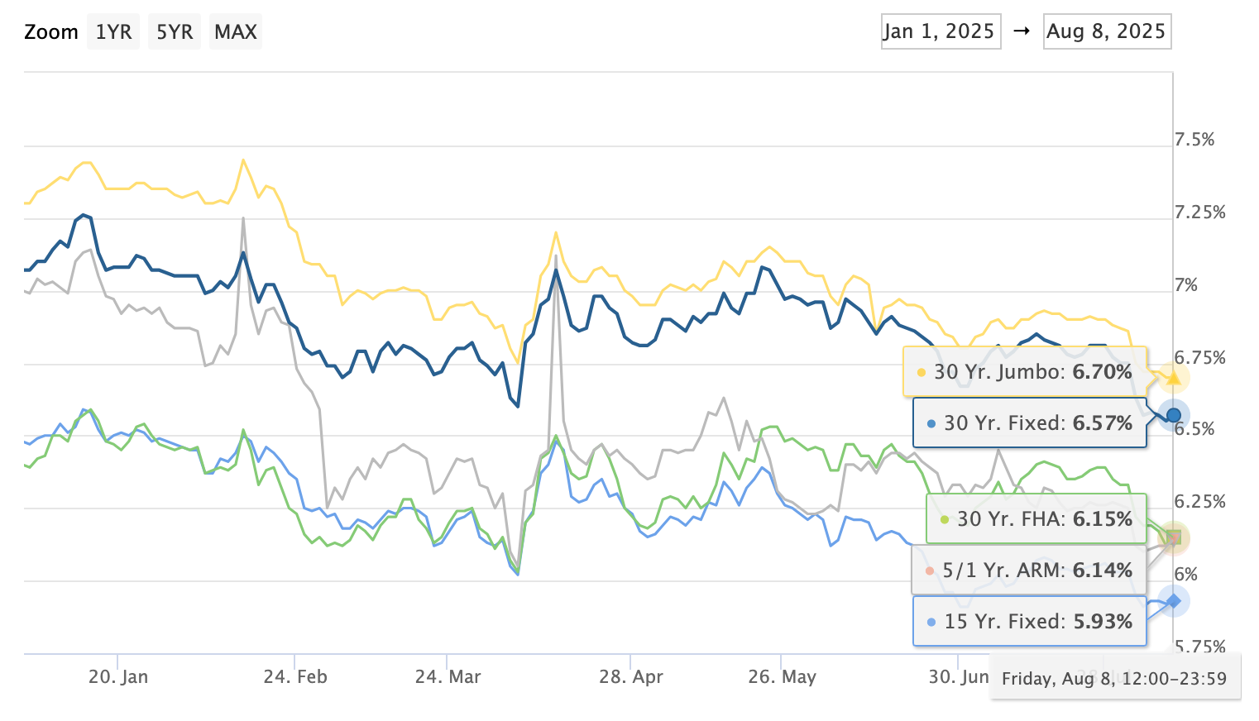Click the square 30 Yr. FHA marker

(x=1173, y=538)
